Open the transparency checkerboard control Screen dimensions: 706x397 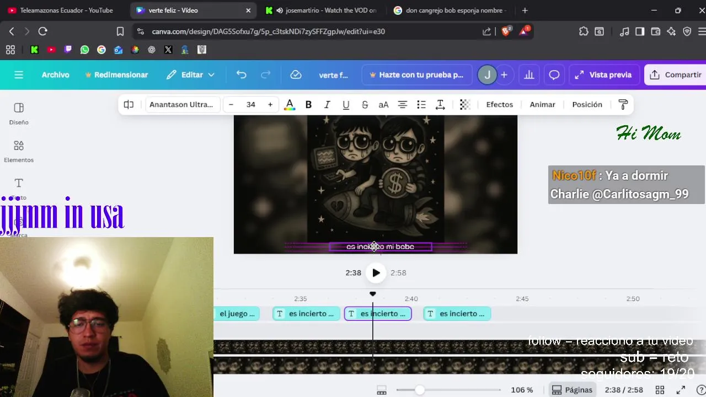click(465, 105)
